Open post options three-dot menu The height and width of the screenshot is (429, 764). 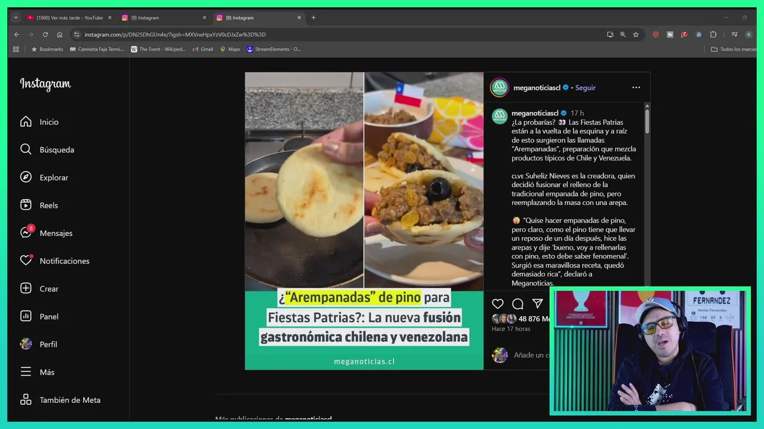tap(636, 88)
